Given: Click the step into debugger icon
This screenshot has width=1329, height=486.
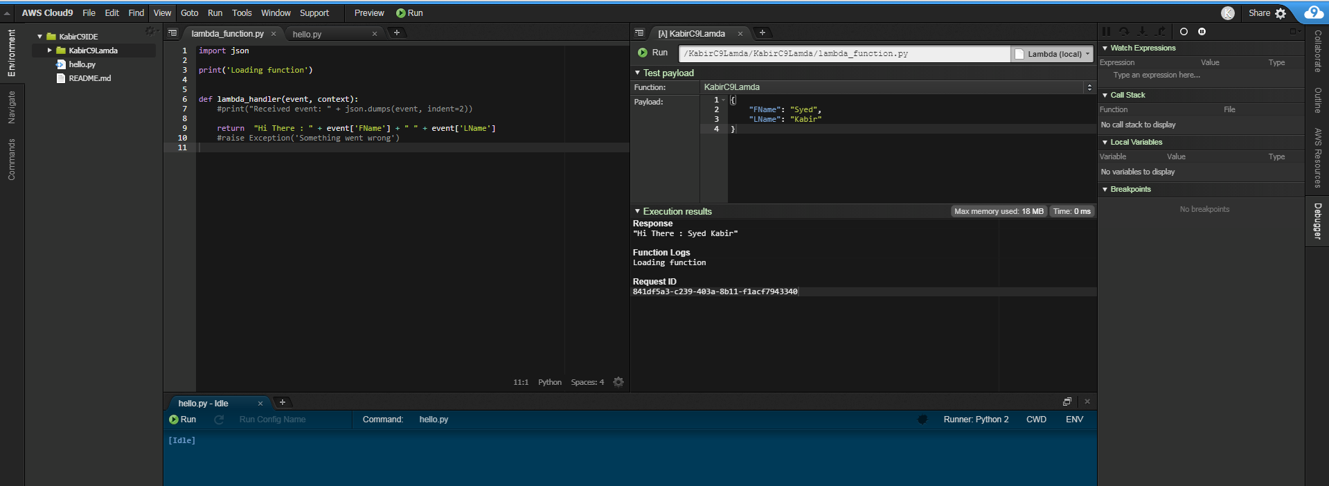Looking at the screenshot, I should 1143,32.
